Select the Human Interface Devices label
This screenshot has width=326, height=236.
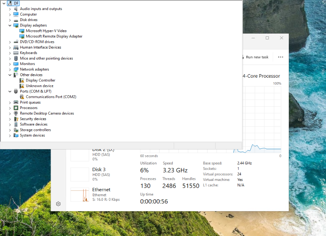click(41, 47)
